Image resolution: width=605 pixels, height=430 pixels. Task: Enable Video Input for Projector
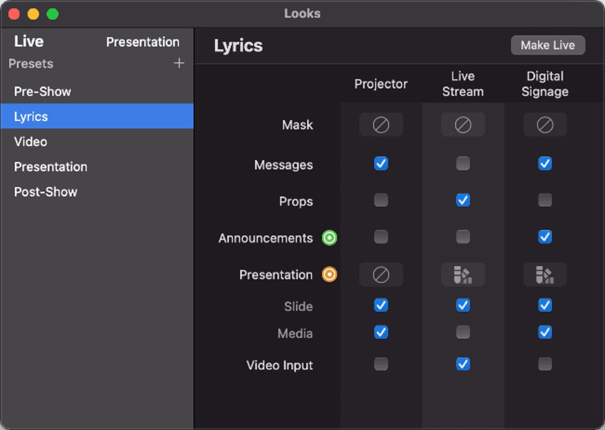[x=381, y=364]
